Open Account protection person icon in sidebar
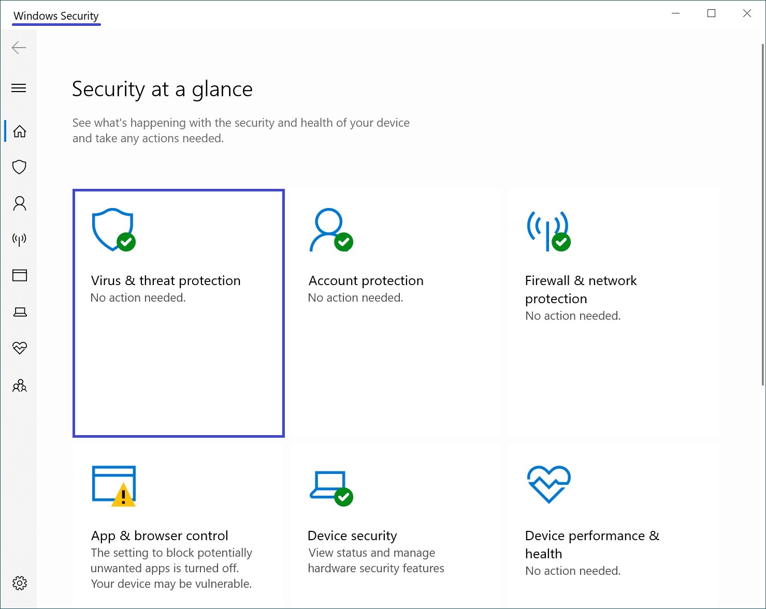Screen dimensions: 766x609 click(x=19, y=203)
